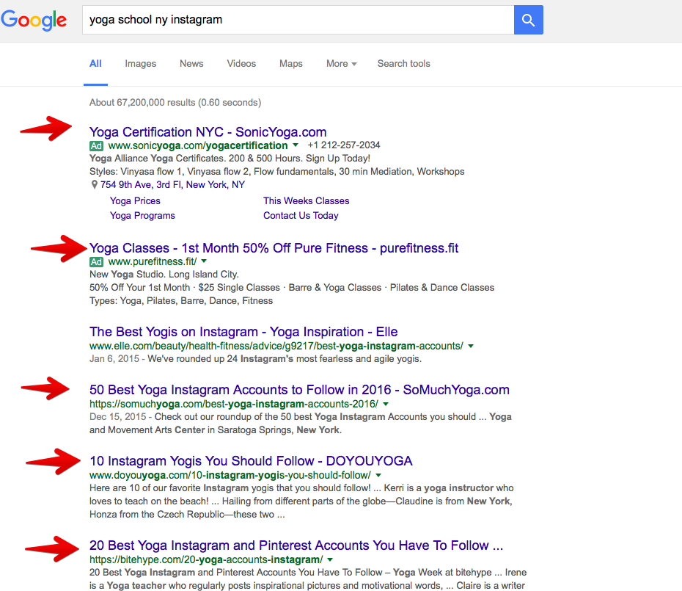The image size is (682, 591).
Task: Click the 50% Off Your 1st Month description line
Action: click(x=292, y=288)
